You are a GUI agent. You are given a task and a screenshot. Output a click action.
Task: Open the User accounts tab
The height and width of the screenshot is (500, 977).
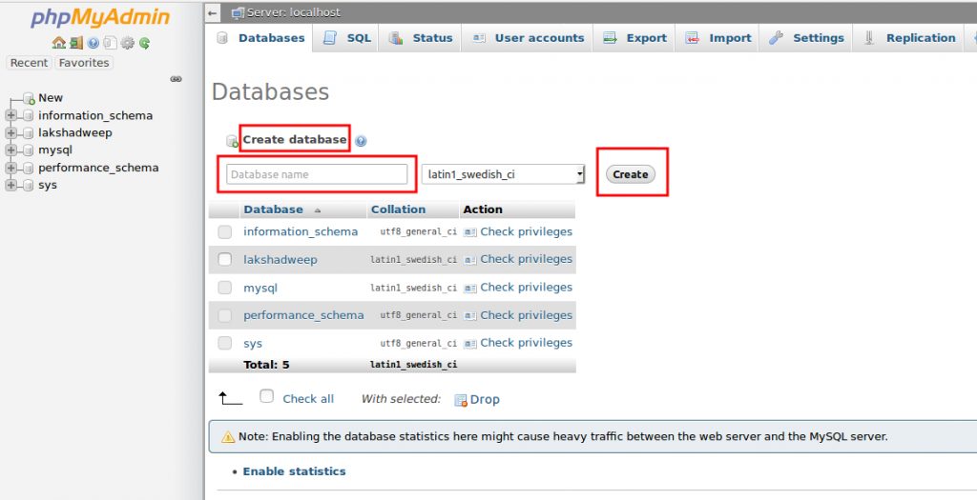(528, 38)
